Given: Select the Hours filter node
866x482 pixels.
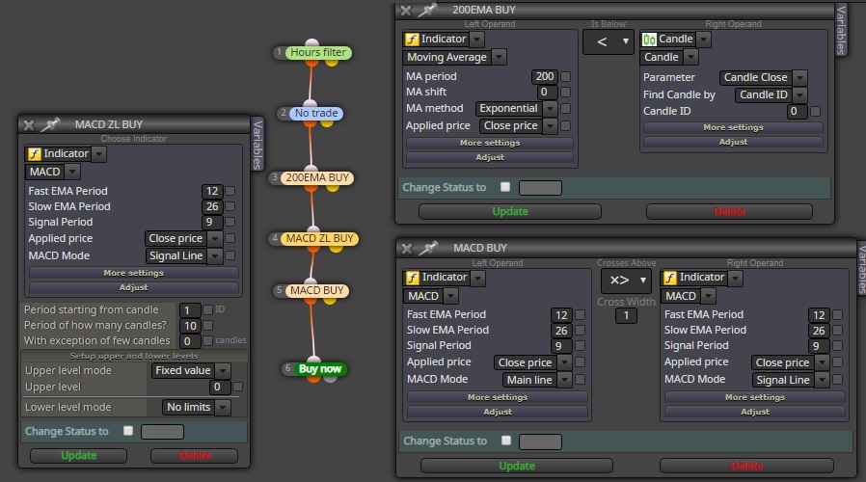Looking at the screenshot, I should [318, 52].
